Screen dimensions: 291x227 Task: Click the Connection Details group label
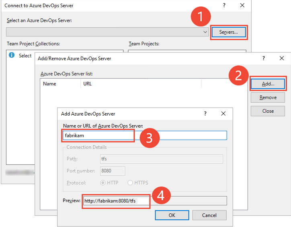tap(86, 147)
